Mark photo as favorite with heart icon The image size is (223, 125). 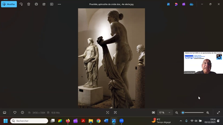click(x=15, y=112)
